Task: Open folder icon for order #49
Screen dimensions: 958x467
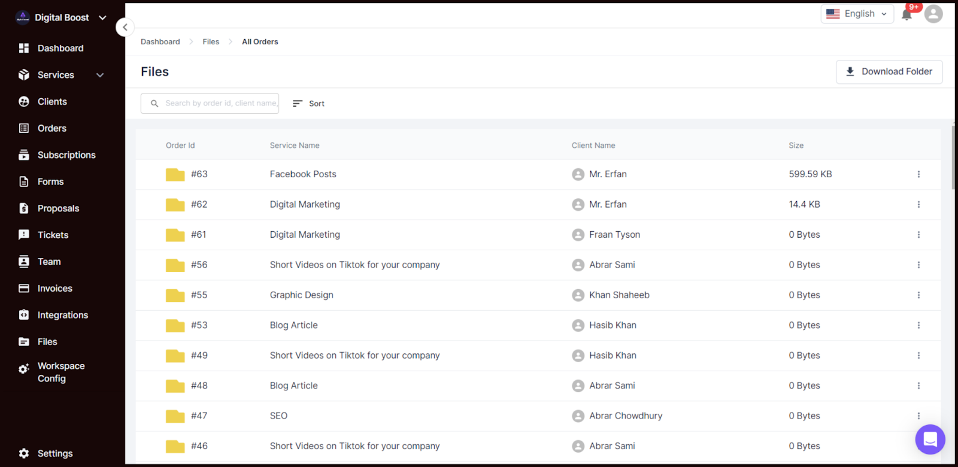Action: pos(175,356)
